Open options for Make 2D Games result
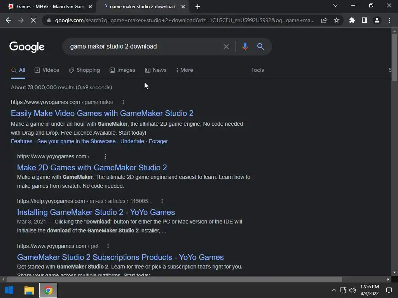Screen dimensions: 398x298 tap(105, 156)
